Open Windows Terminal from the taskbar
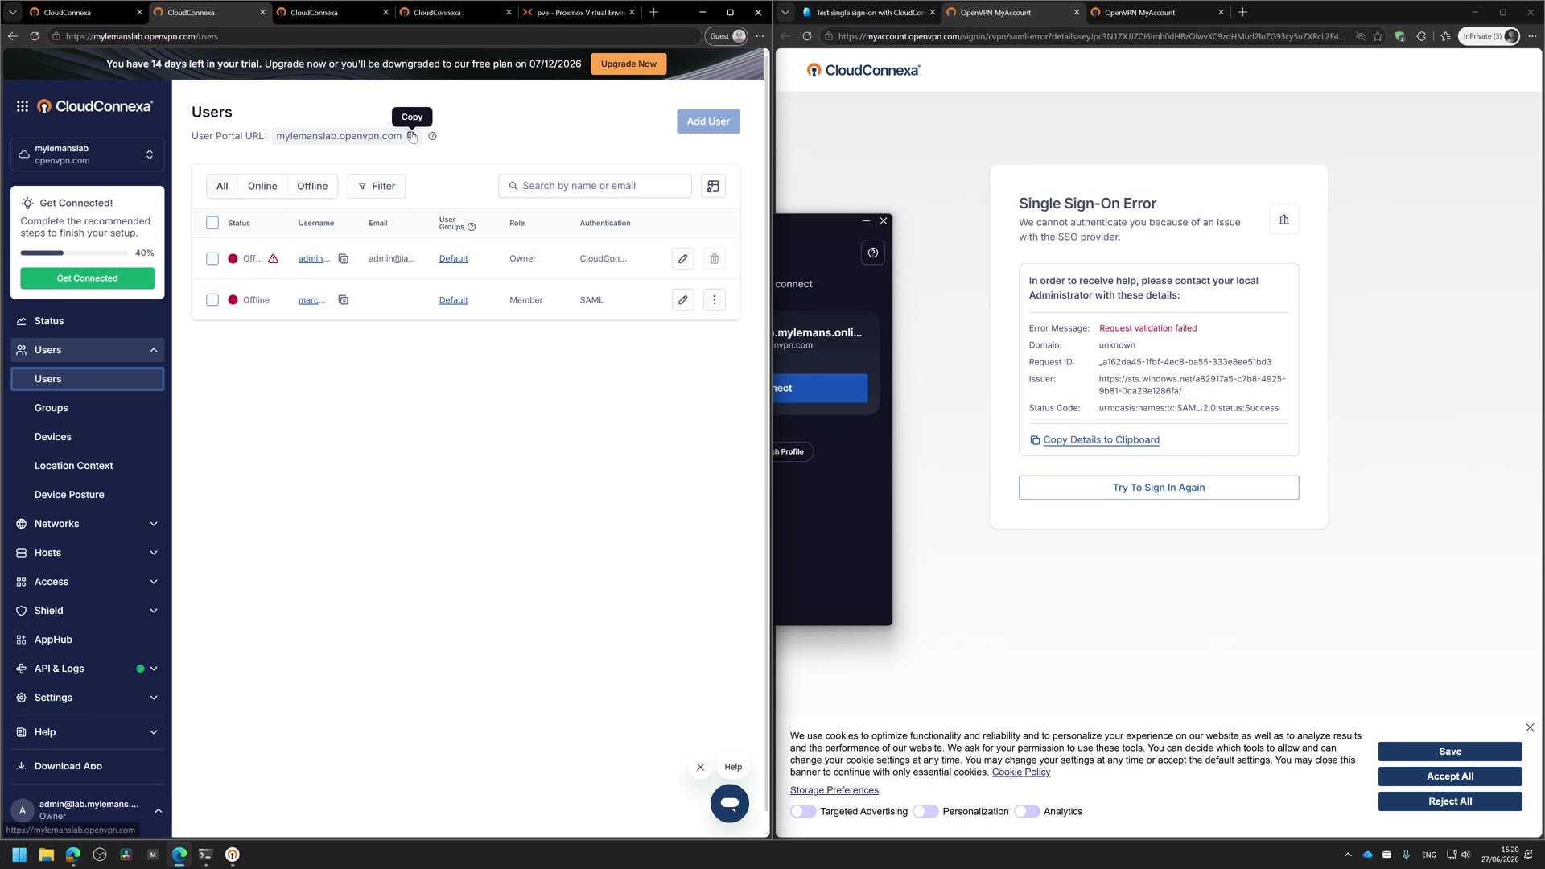Image resolution: width=1545 pixels, height=869 pixels. 206,855
